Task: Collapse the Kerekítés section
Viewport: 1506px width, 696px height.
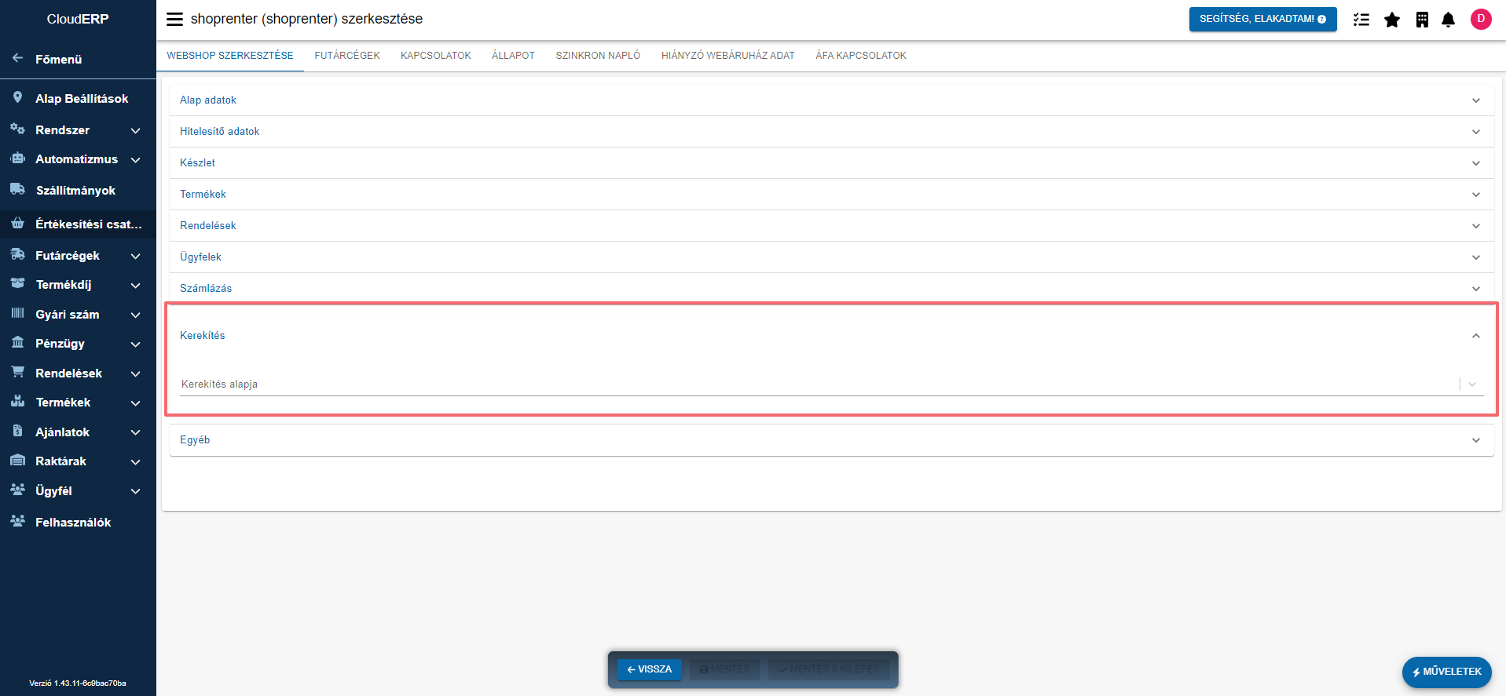Action: coord(1475,336)
